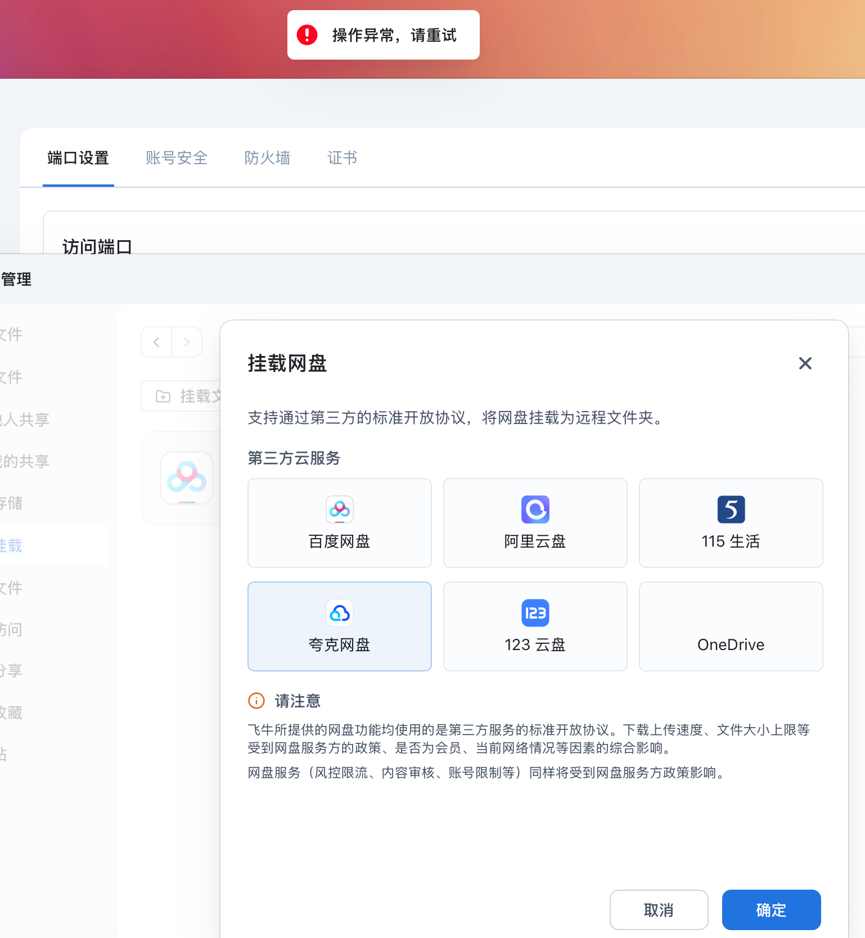Click the 挂载网盘 dialog title

point(287,363)
